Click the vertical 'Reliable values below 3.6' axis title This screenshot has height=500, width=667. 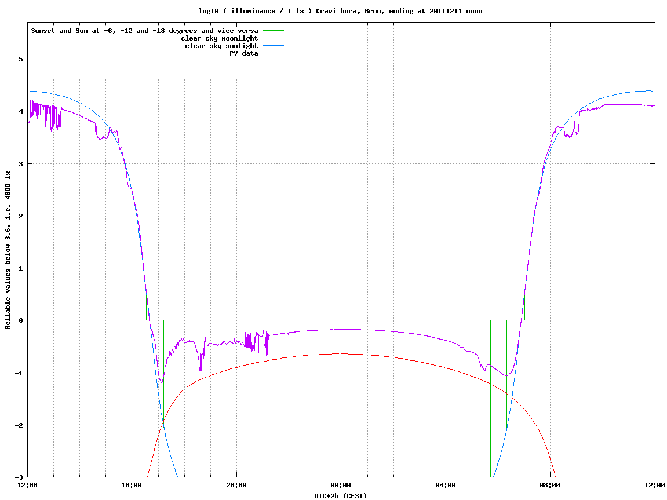point(8,250)
